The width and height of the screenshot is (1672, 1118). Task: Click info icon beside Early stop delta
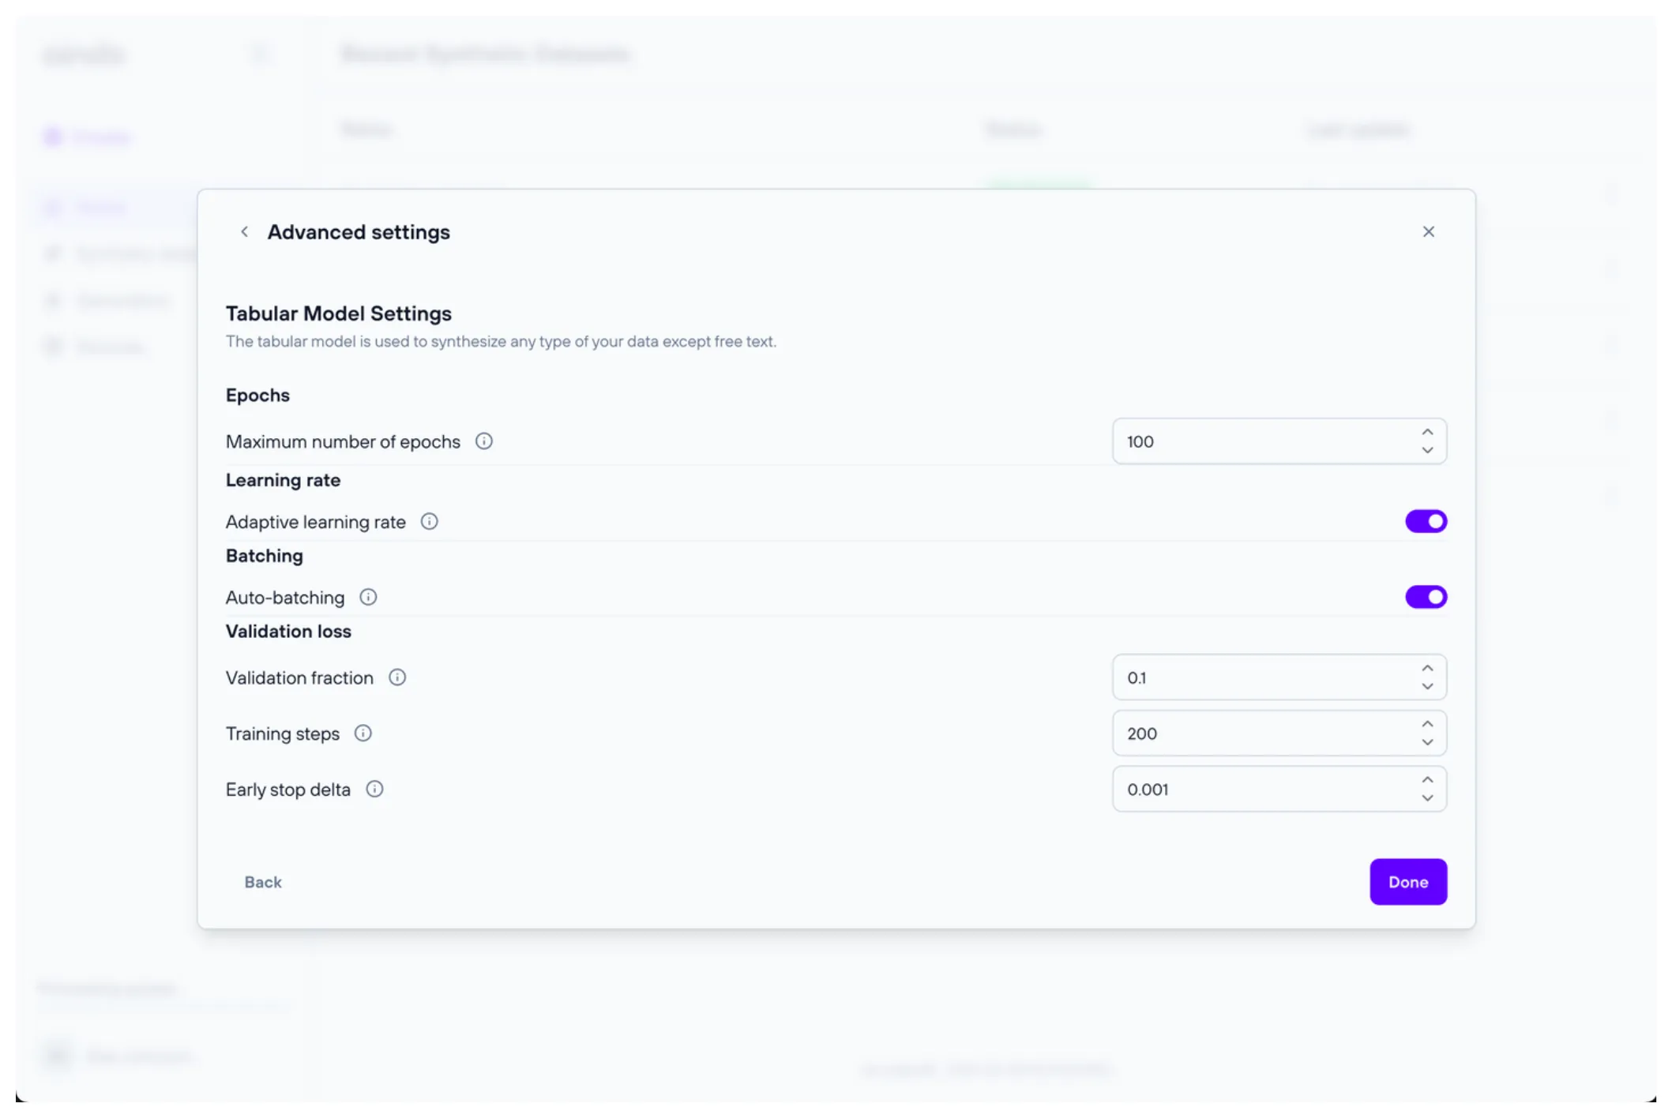click(x=374, y=790)
